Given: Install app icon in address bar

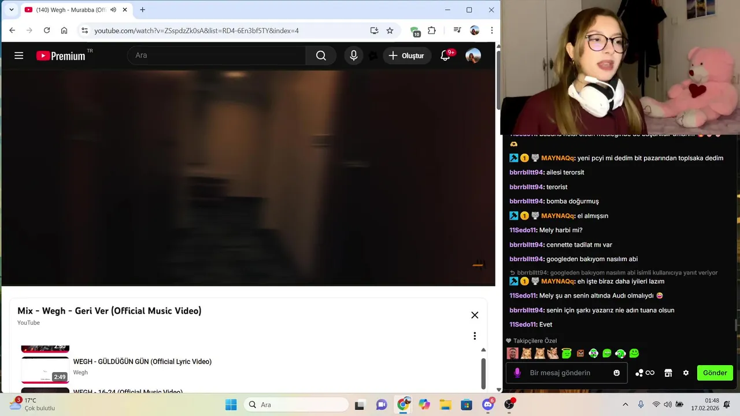Looking at the screenshot, I should coord(374,31).
